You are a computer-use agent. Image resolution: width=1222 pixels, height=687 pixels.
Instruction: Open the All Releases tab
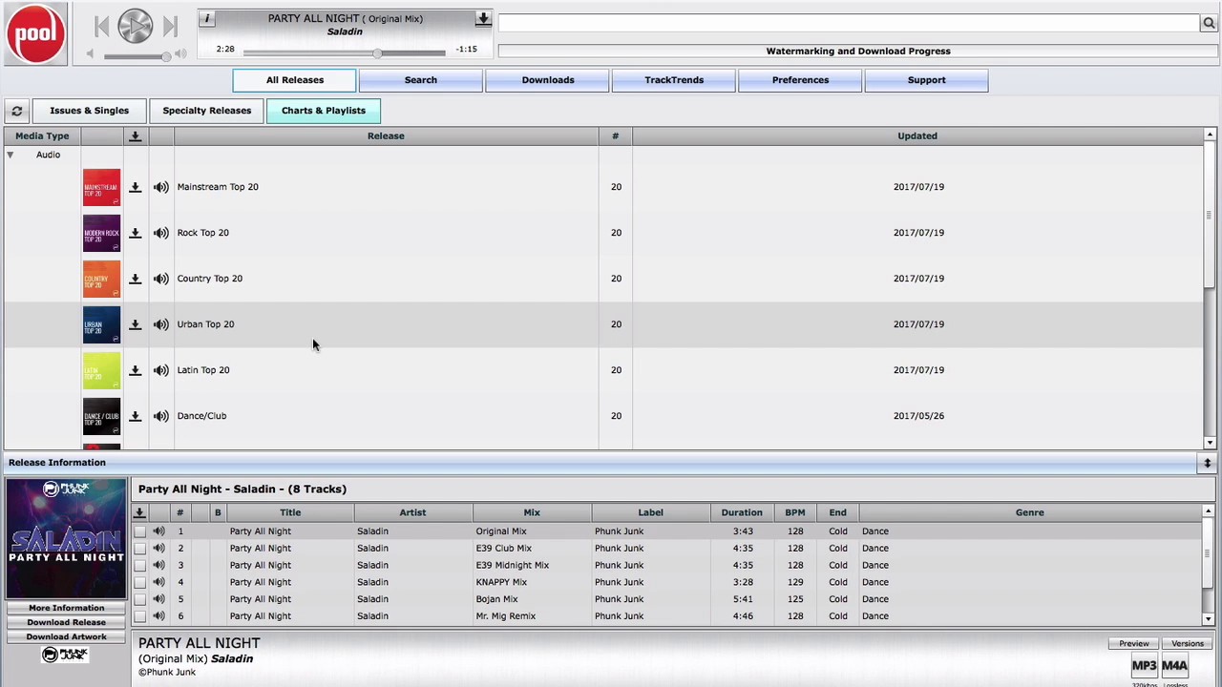295,80
